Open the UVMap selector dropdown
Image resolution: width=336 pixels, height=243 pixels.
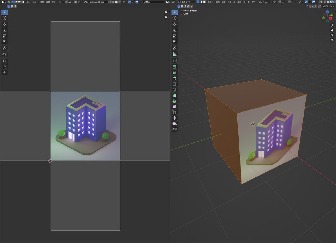(153, 2)
